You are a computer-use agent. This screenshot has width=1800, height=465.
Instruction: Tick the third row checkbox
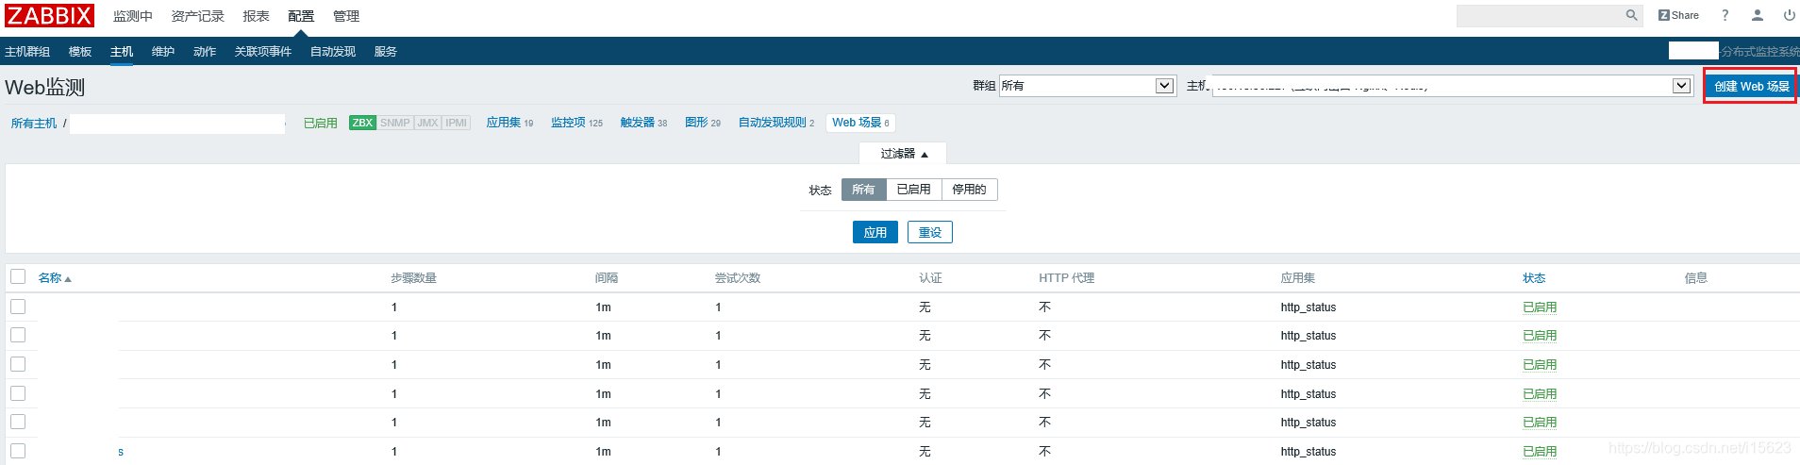[x=18, y=364]
